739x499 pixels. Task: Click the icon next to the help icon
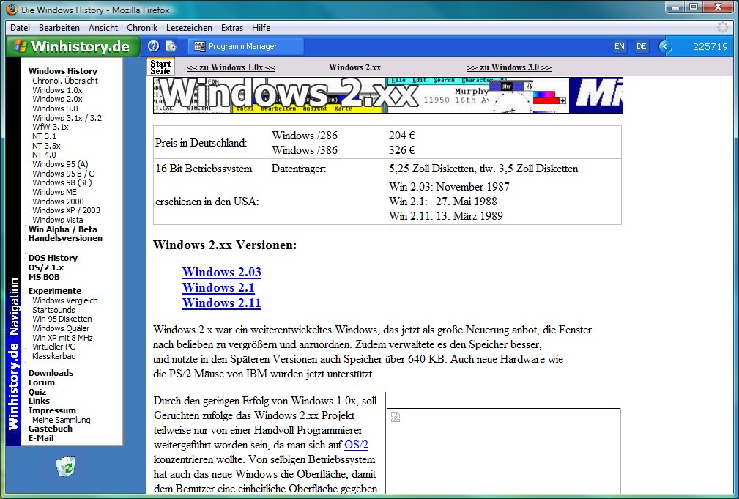tap(171, 46)
